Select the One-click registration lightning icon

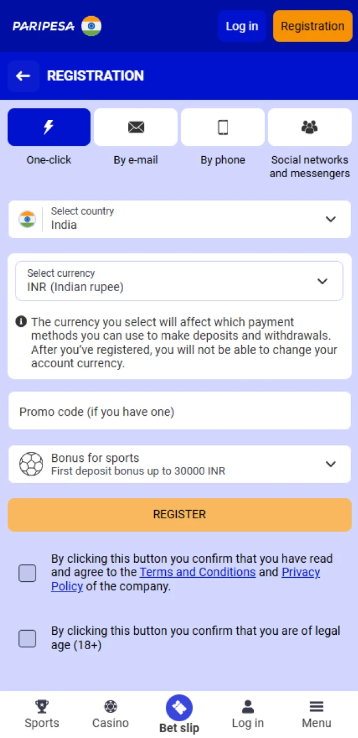[49, 127]
